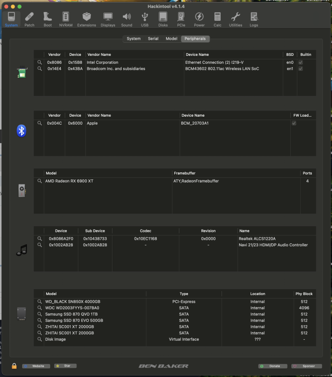This screenshot has height=377, width=332.
Task: Click the lock icon at bottom left
Action: (14, 366)
